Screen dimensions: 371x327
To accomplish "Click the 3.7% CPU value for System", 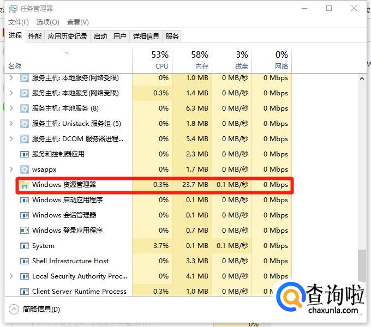I will (161, 246).
